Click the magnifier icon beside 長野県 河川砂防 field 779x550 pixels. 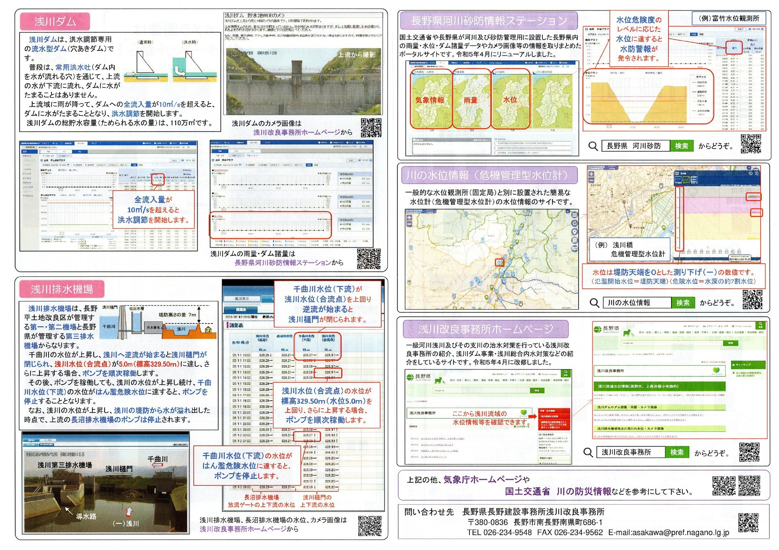click(593, 146)
